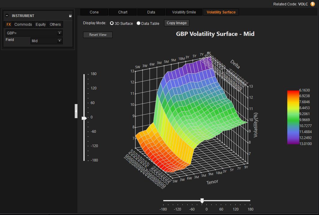The height and width of the screenshot is (215, 319).
Task: Open the Field Mid dropdown
Action: pos(60,41)
